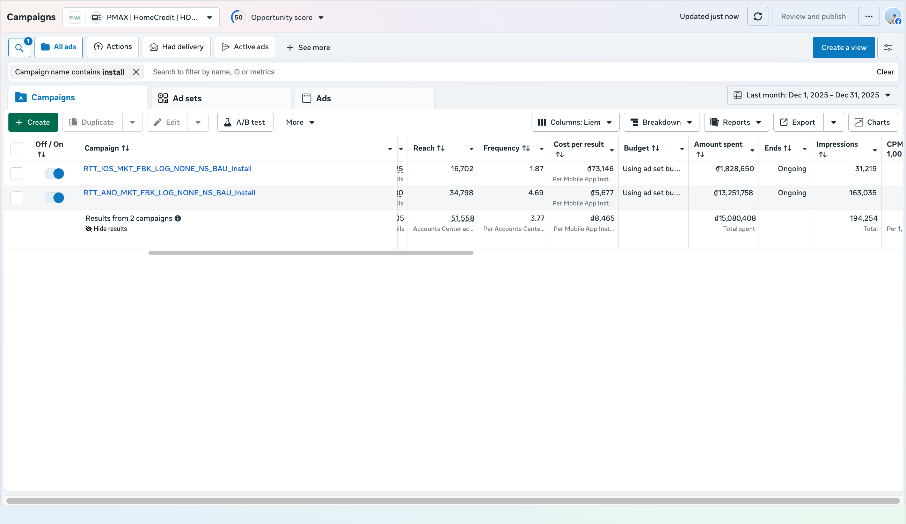Check the select-all campaigns header checkbox
Viewport: 906px width, 524px height.
point(16,148)
